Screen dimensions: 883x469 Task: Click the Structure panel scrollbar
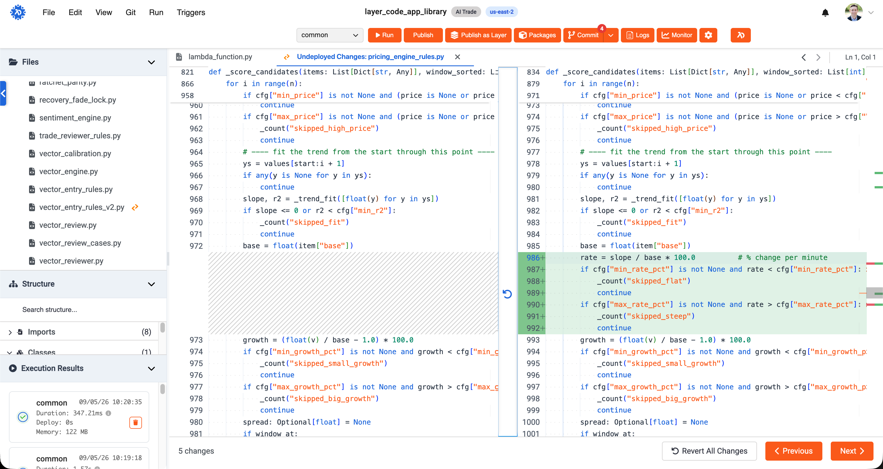coord(162,327)
